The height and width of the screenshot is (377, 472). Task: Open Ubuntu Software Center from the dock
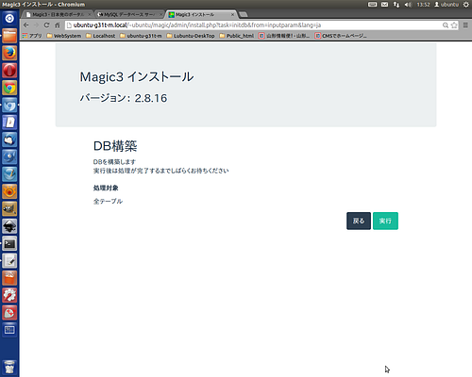coord(9,278)
